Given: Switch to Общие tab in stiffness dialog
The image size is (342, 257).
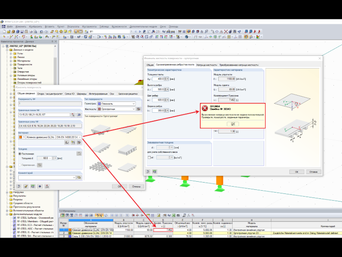Looking at the screenshot, I should [x=150, y=65].
